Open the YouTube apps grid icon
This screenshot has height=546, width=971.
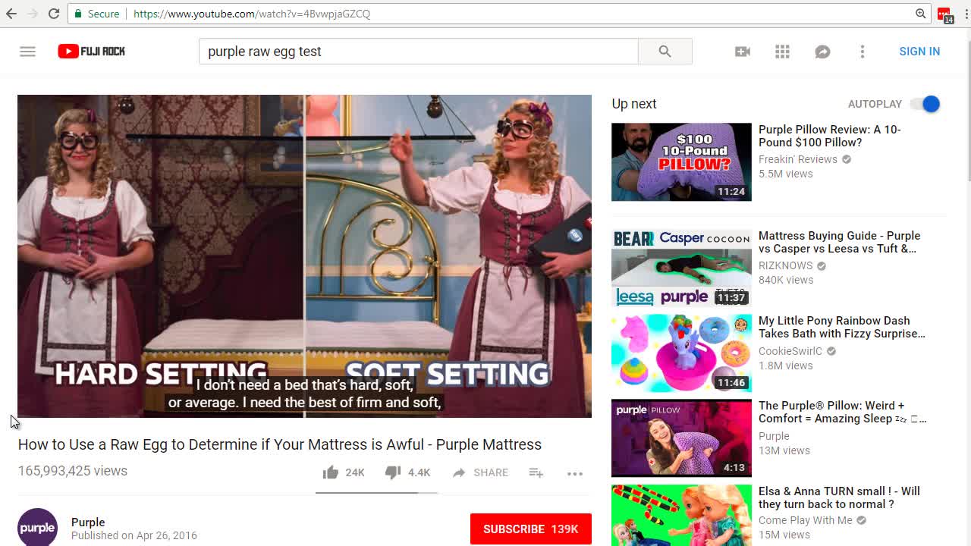click(782, 52)
